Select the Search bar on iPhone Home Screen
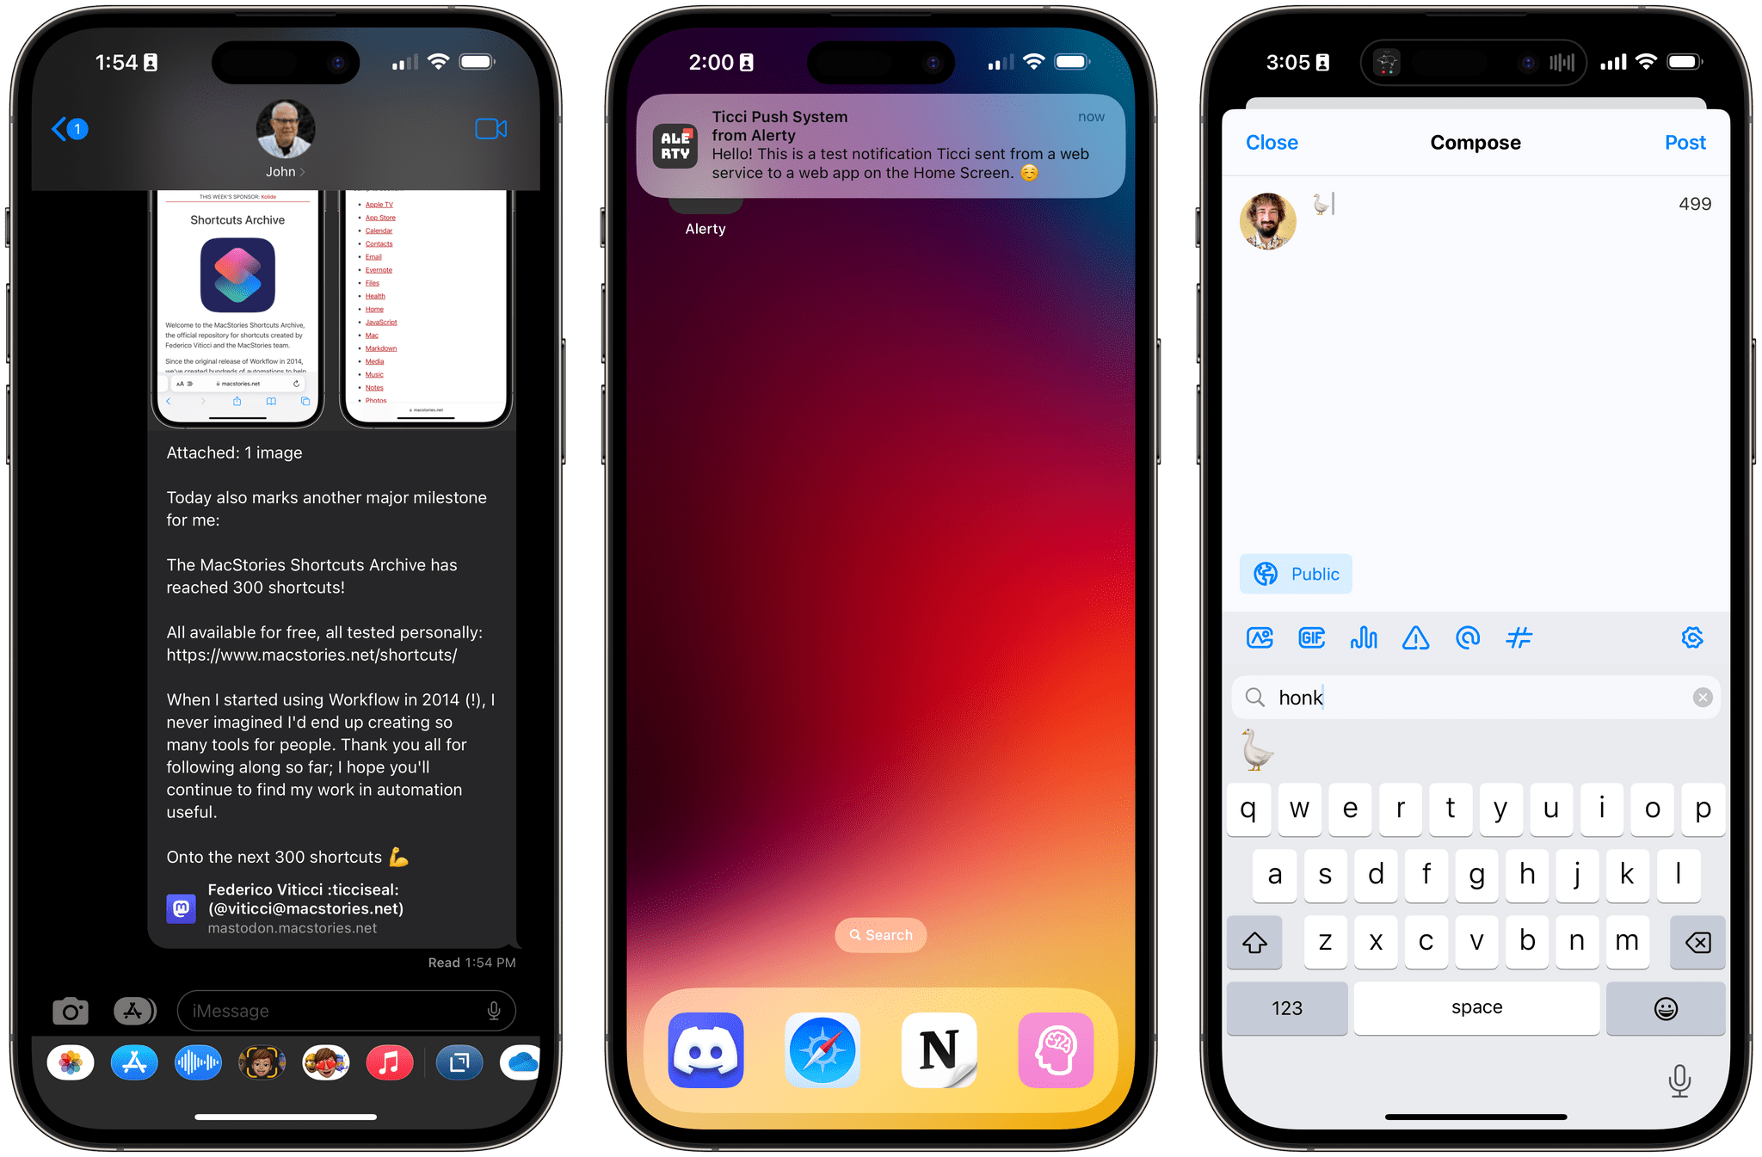The width and height of the screenshot is (1762, 1157). pos(882,935)
